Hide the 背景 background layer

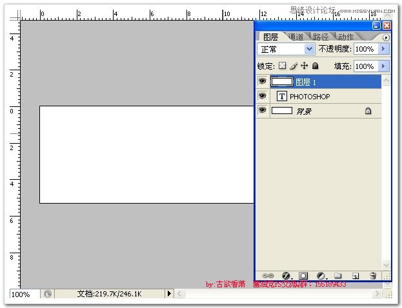point(262,110)
